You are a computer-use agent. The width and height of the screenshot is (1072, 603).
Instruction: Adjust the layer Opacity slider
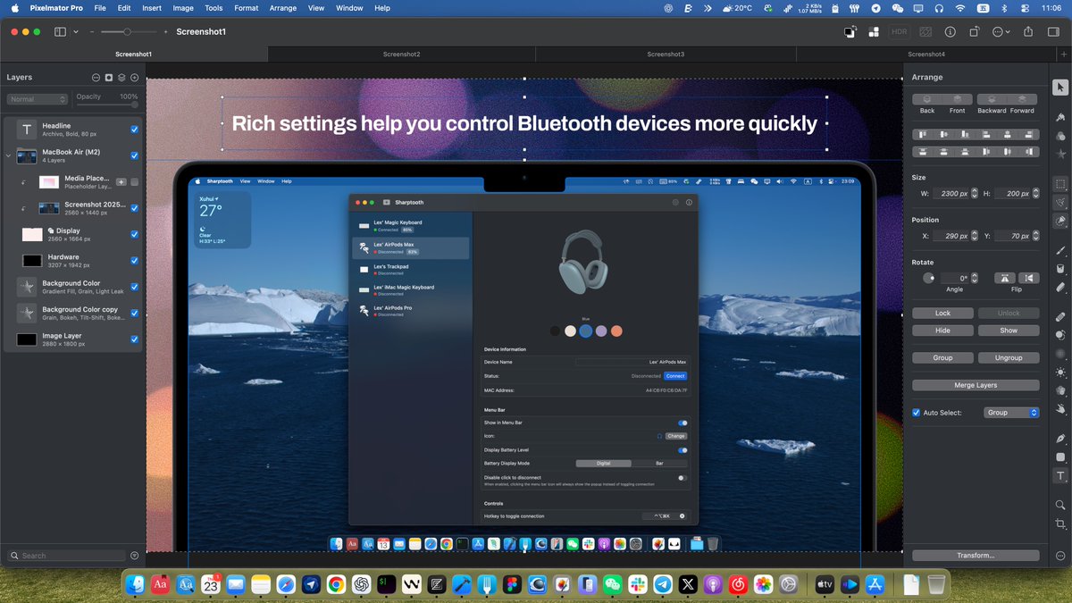[x=105, y=105]
